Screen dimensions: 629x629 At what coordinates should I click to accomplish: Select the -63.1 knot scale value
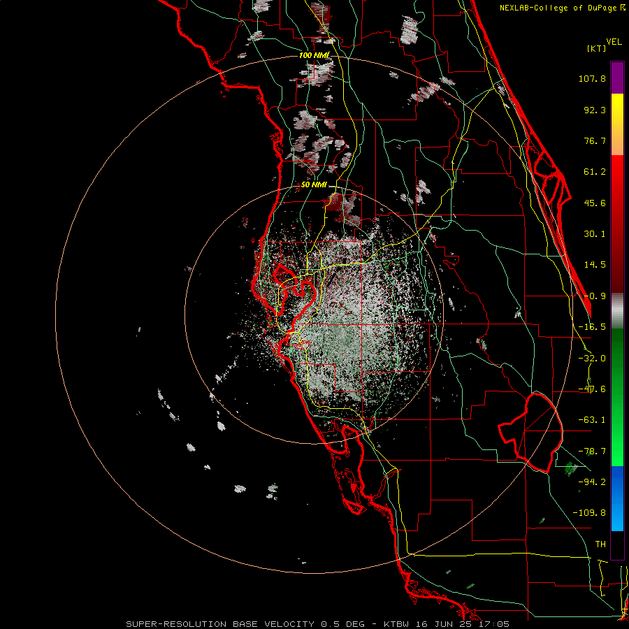pyautogui.click(x=592, y=420)
